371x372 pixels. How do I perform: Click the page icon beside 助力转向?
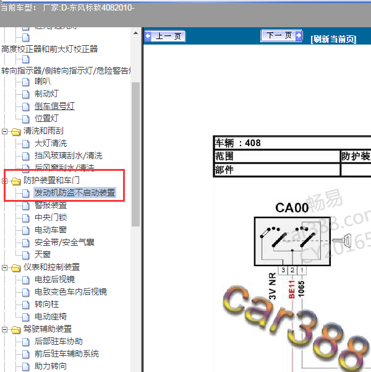click(x=26, y=366)
